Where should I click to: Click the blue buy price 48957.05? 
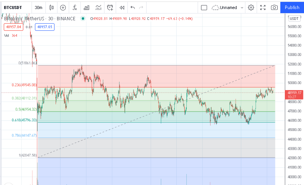[x=45, y=27]
